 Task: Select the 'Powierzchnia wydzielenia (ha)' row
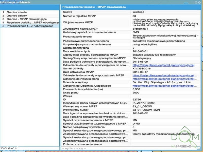[96, 89]
